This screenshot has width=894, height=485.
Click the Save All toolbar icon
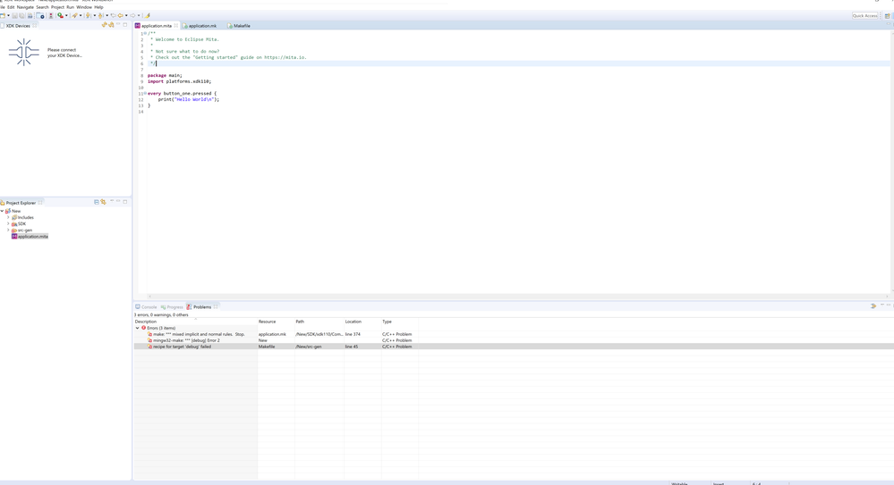coord(22,15)
